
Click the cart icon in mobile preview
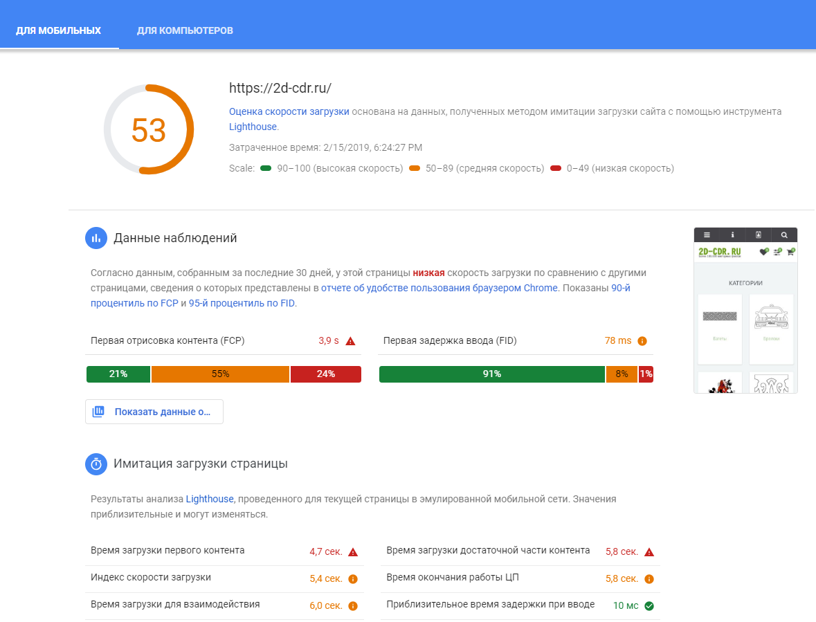(790, 252)
